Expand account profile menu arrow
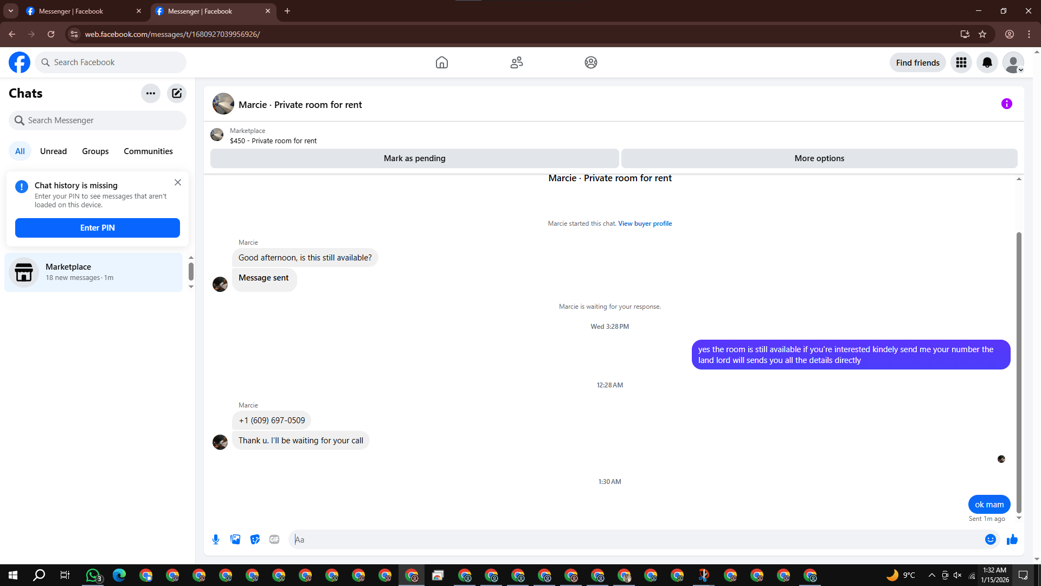The width and height of the screenshot is (1041, 586). click(x=1020, y=70)
